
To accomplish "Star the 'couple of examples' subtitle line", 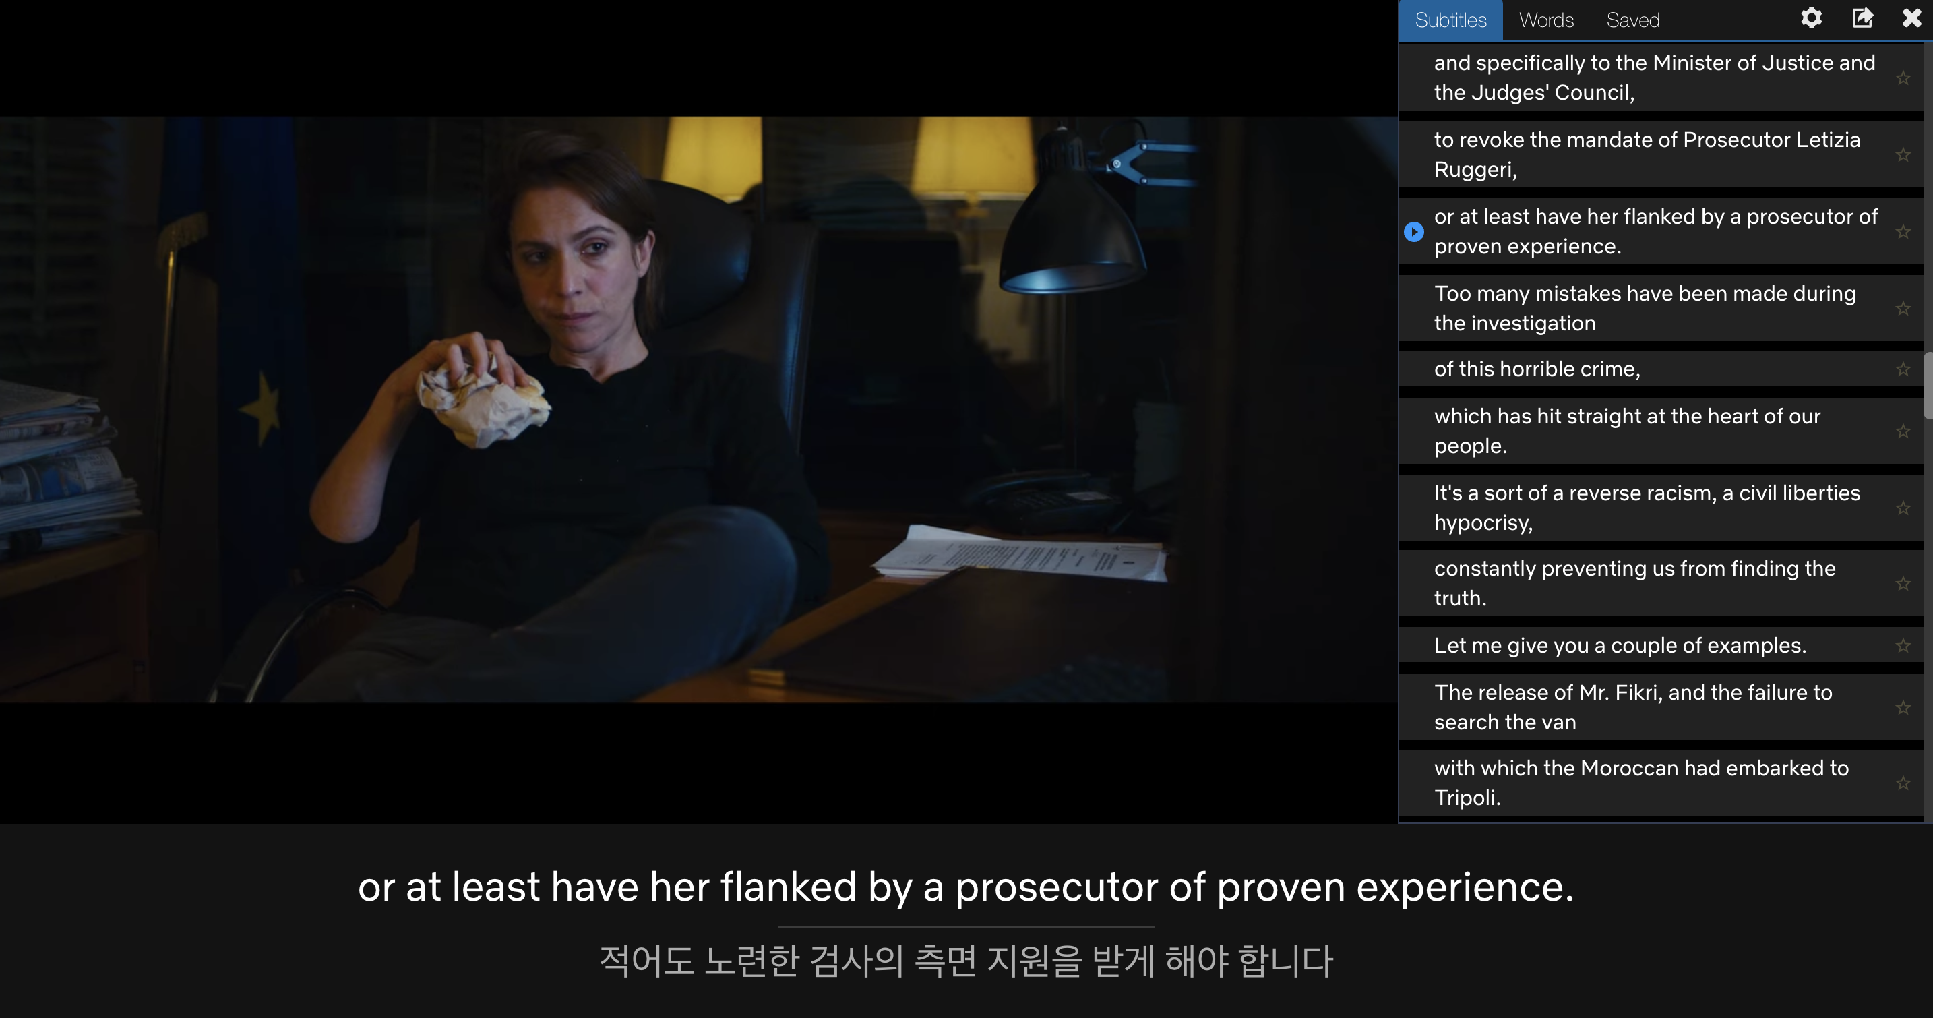I will click(x=1903, y=646).
